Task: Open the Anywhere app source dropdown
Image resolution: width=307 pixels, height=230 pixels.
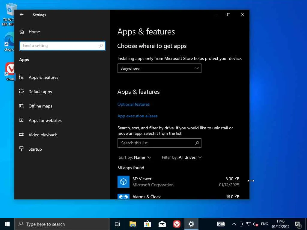Action: click(x=159, y=68)
